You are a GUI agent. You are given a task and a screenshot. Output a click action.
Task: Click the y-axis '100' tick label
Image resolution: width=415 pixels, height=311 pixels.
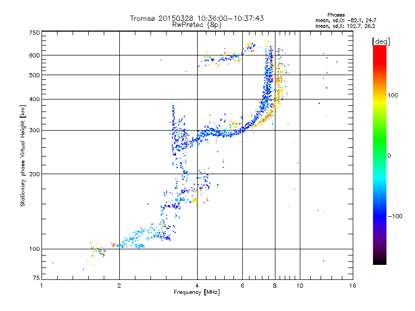[x=34, y=249]
